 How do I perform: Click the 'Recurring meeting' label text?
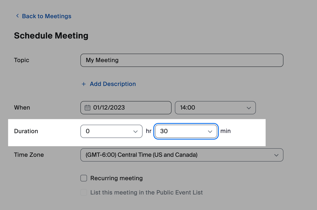(116, 178)
